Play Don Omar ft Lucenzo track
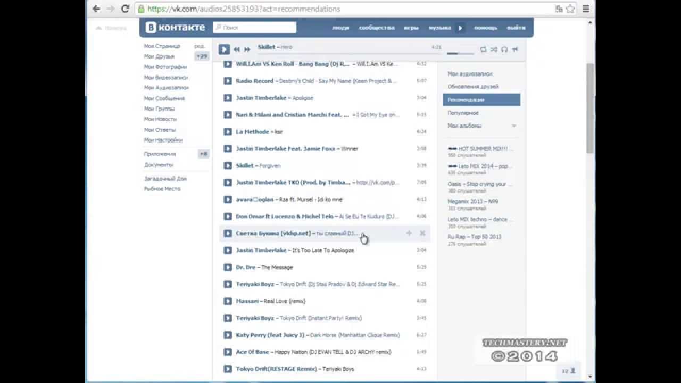 [228, 217]
